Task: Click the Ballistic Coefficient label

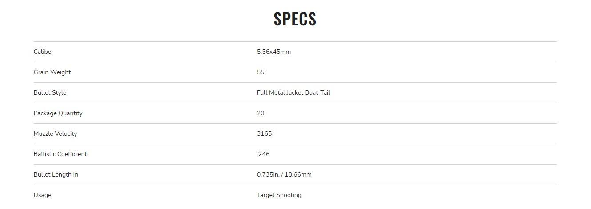Action: [60, 154]
